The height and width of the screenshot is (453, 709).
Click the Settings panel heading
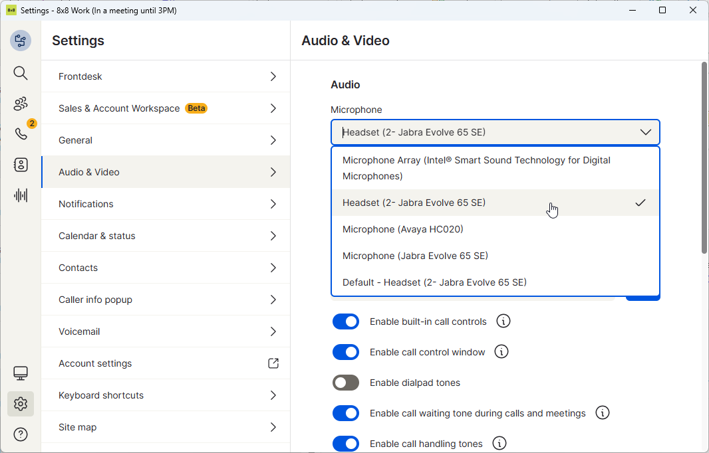point(78,41)
